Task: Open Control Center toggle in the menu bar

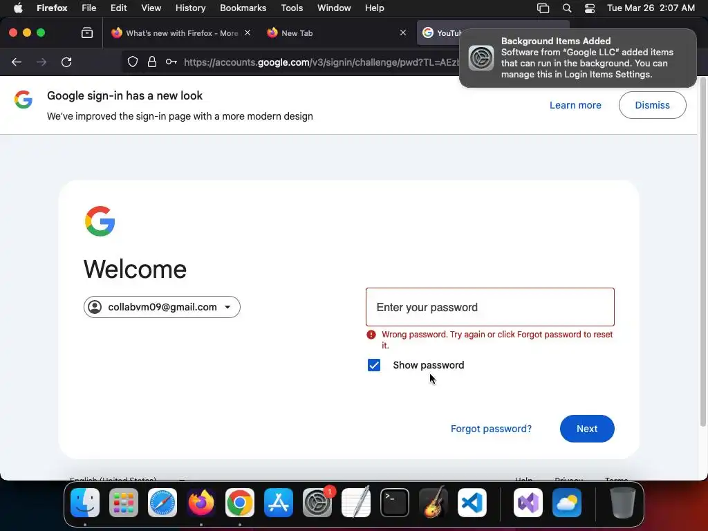Action: pyautogui.click(x=589, y=8)
